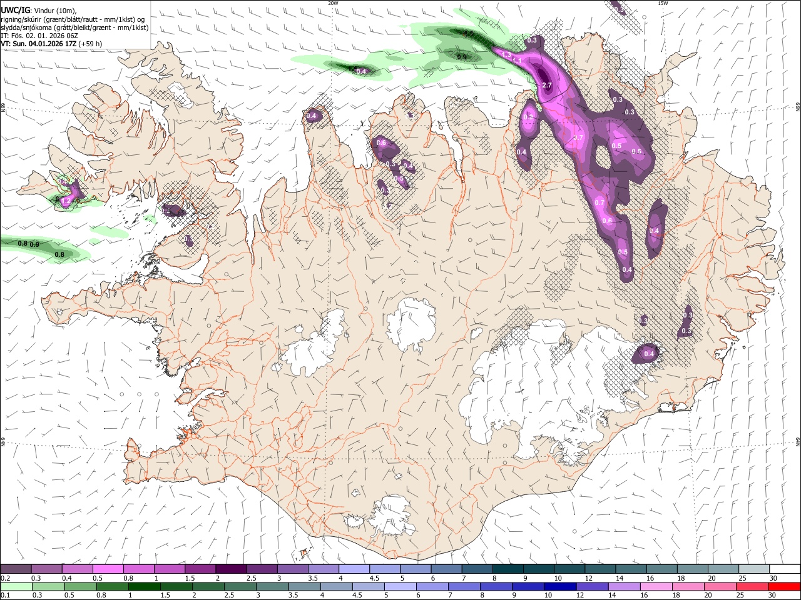Screen dimensions: 801x600
Task: Select the teal swatch labeled 12, upper legend
Action: [599, 569]
